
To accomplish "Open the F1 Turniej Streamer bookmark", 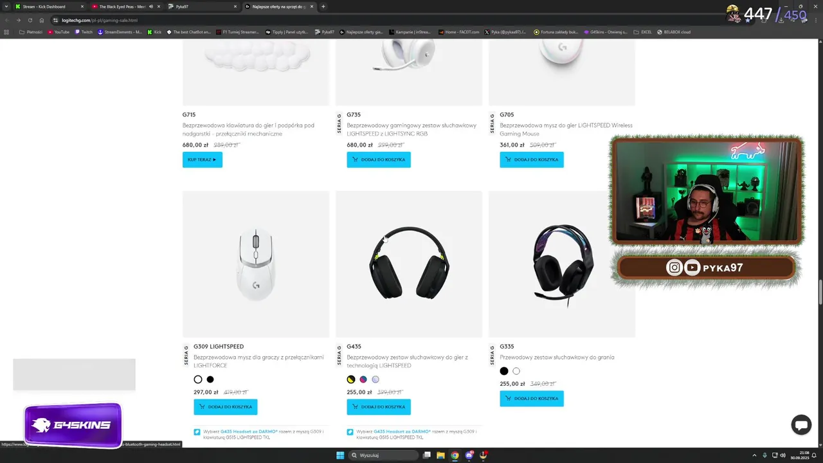I will [238, 32].
